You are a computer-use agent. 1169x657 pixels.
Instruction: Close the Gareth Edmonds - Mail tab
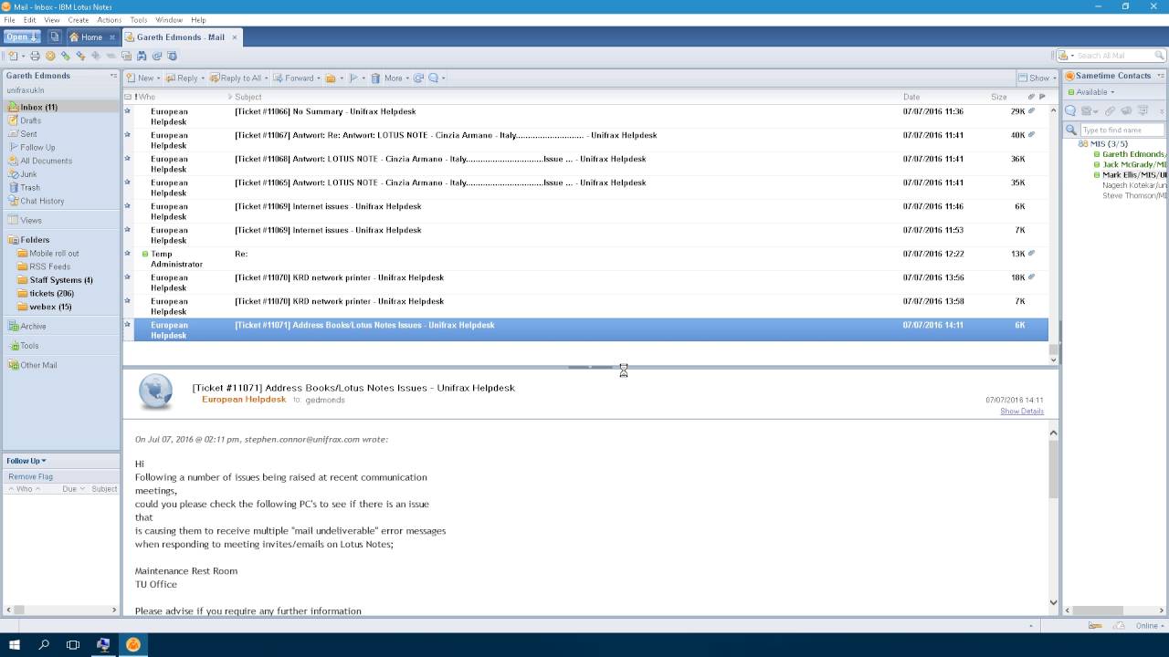(x=235, y=37)
